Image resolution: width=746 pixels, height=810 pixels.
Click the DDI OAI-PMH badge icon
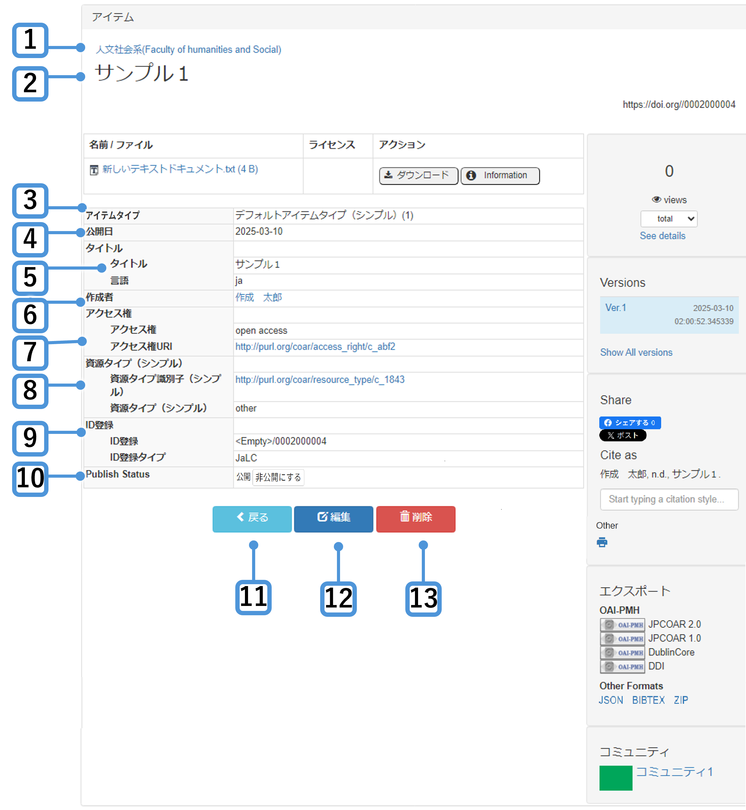(x=622, y=667)
